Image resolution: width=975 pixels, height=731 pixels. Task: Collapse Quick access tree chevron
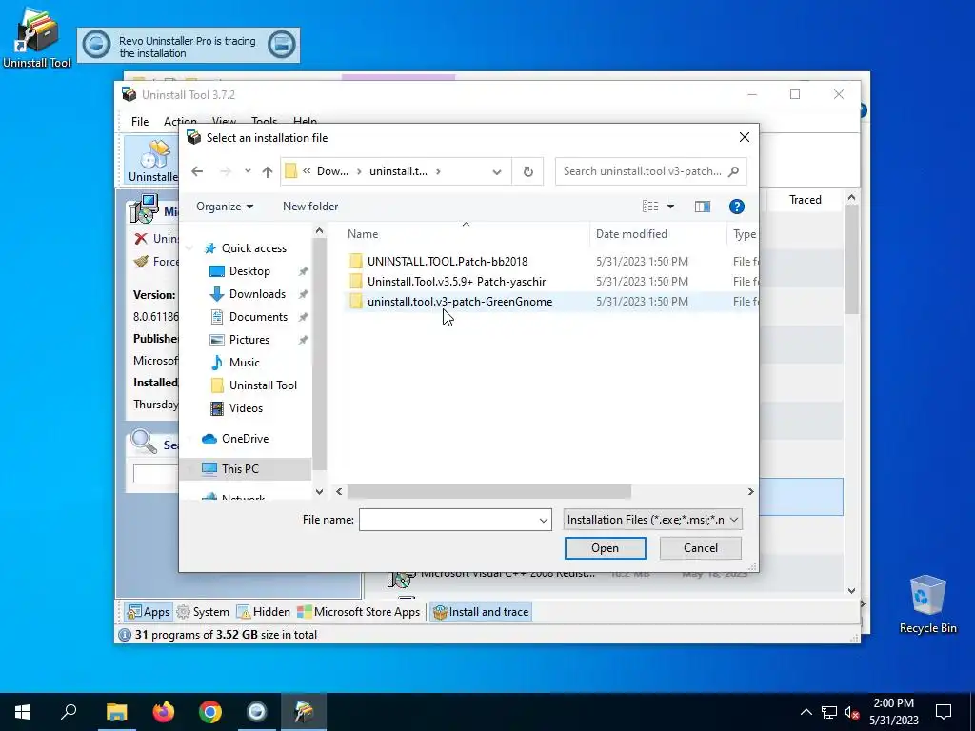tap(189, 248)
